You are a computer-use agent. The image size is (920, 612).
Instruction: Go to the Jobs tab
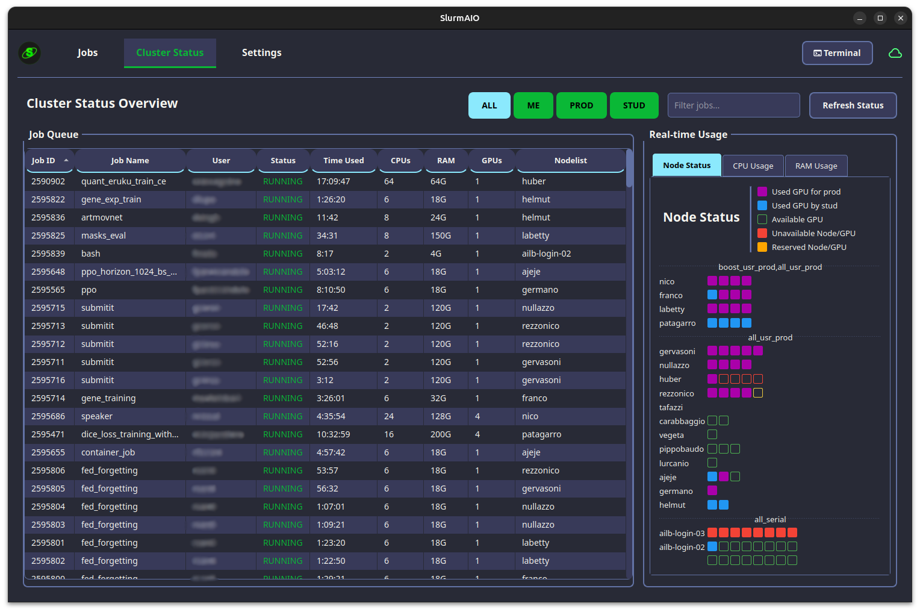[87, 53]
